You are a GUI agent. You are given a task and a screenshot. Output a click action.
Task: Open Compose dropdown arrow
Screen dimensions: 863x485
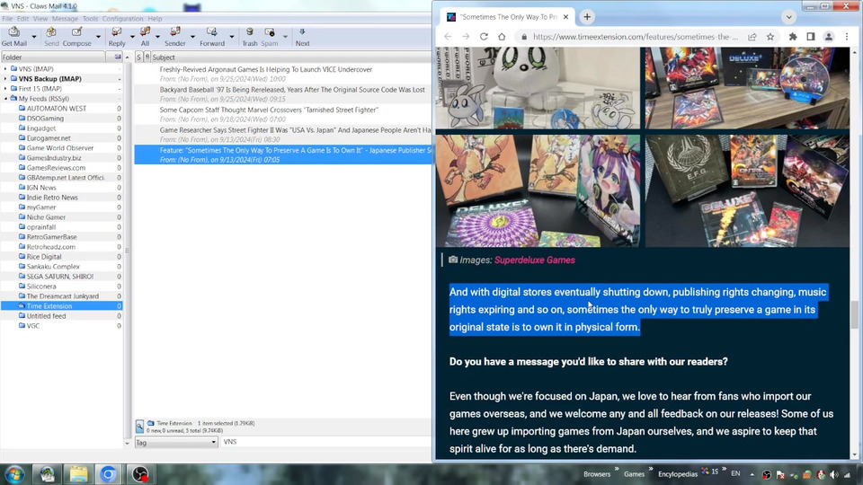98,37
